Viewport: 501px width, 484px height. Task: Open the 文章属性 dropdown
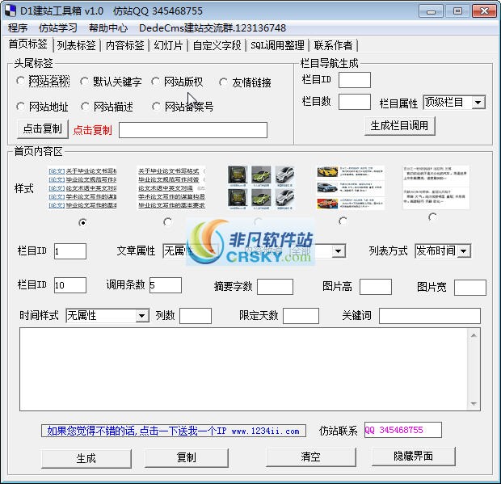tap(191, 250)
